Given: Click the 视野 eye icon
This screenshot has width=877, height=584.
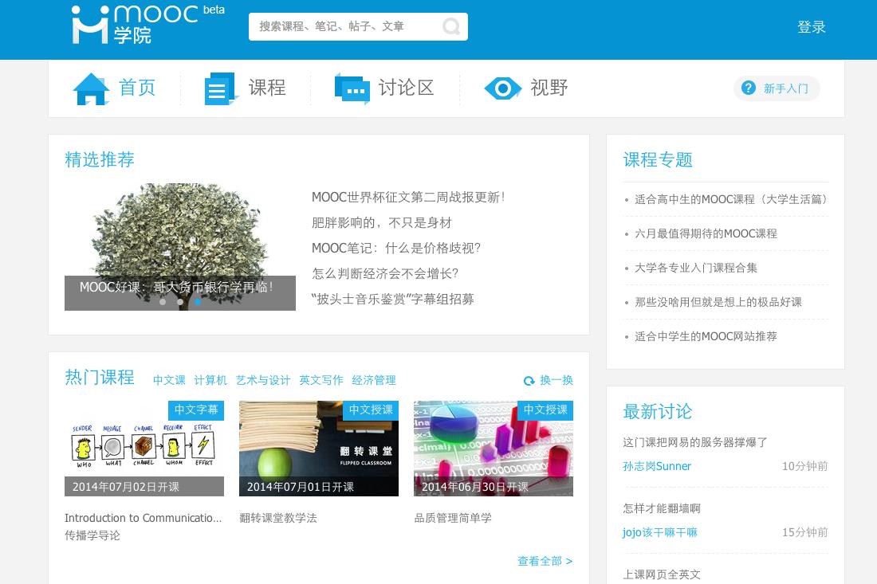Looking at the screenshot, I should pos(502,88).
